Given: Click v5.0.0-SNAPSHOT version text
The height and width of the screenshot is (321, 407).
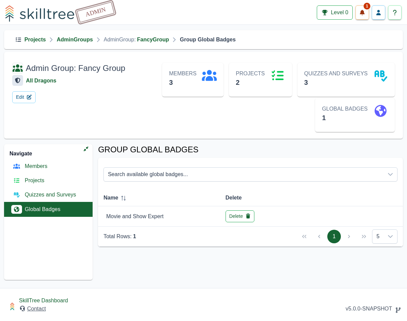Looking at the screenshot, I should [x=369, y=309].
